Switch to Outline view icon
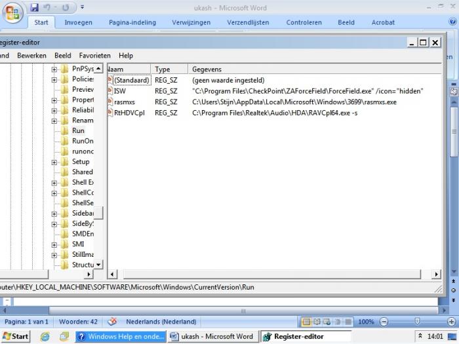Image resolution: width=459 pixels, height=344 pixels. click(x=338, y=322)
